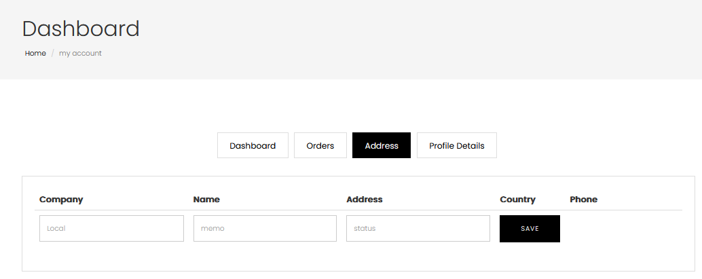Select the Address tab
702x279 pixels.
(382, 145)
